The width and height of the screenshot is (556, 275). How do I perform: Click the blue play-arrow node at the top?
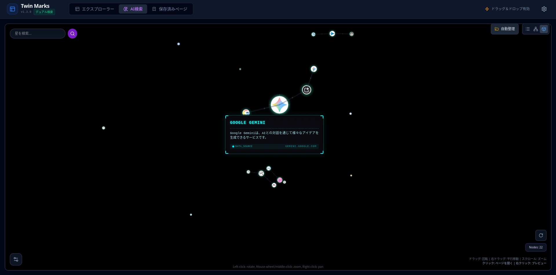(332, 34)
